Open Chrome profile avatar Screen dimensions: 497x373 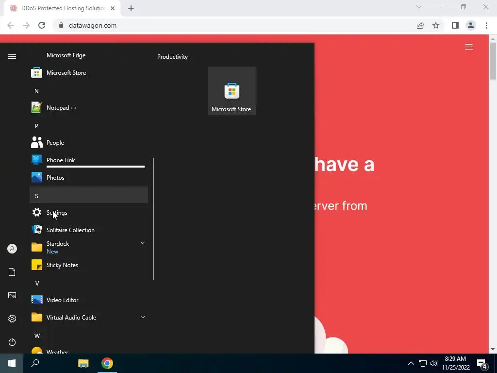pyautogui.click(x=471, y=25)
